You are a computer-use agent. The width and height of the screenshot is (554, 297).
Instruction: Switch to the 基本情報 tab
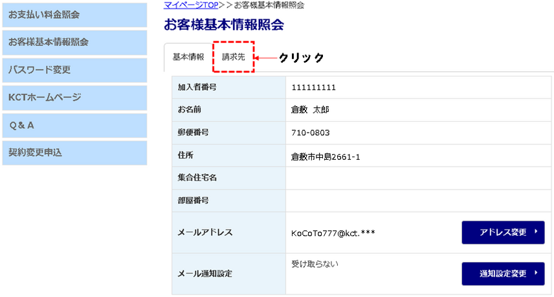pos(188,57)
